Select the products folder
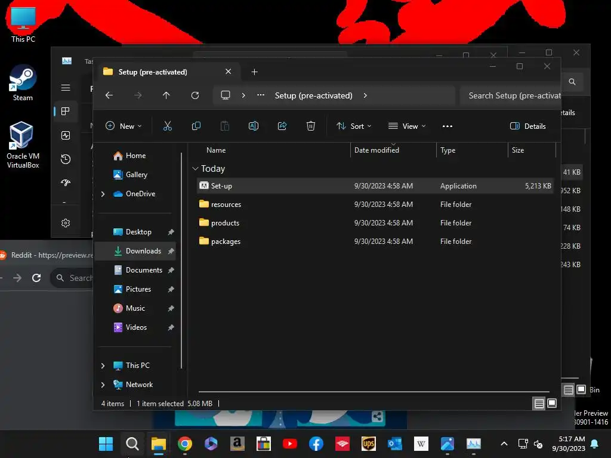Viewport: 611px width, 458px height. point(375,223)
